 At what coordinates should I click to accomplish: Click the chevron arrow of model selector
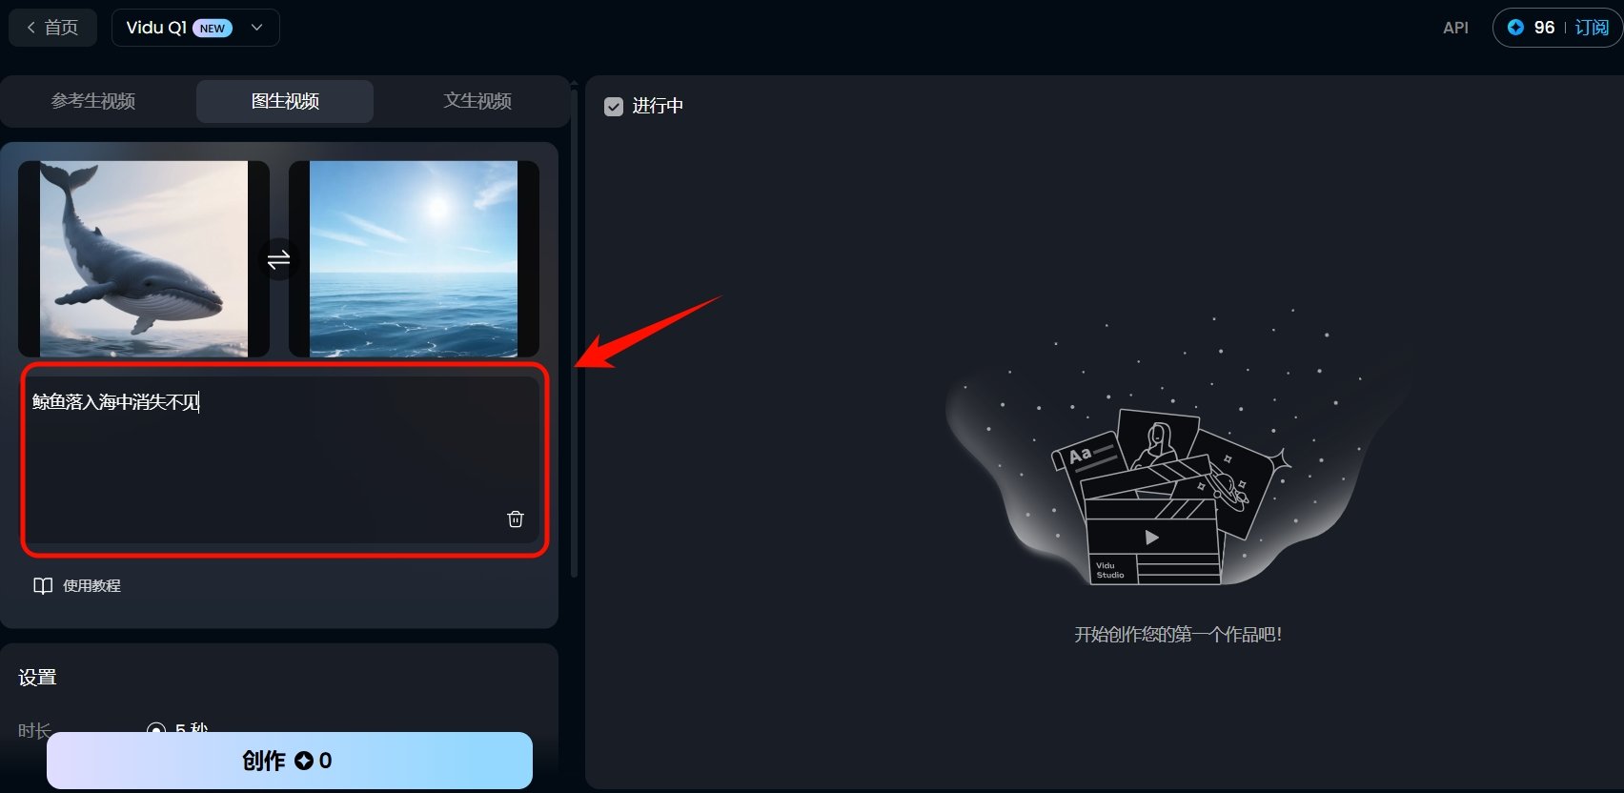tap(256, 28)
